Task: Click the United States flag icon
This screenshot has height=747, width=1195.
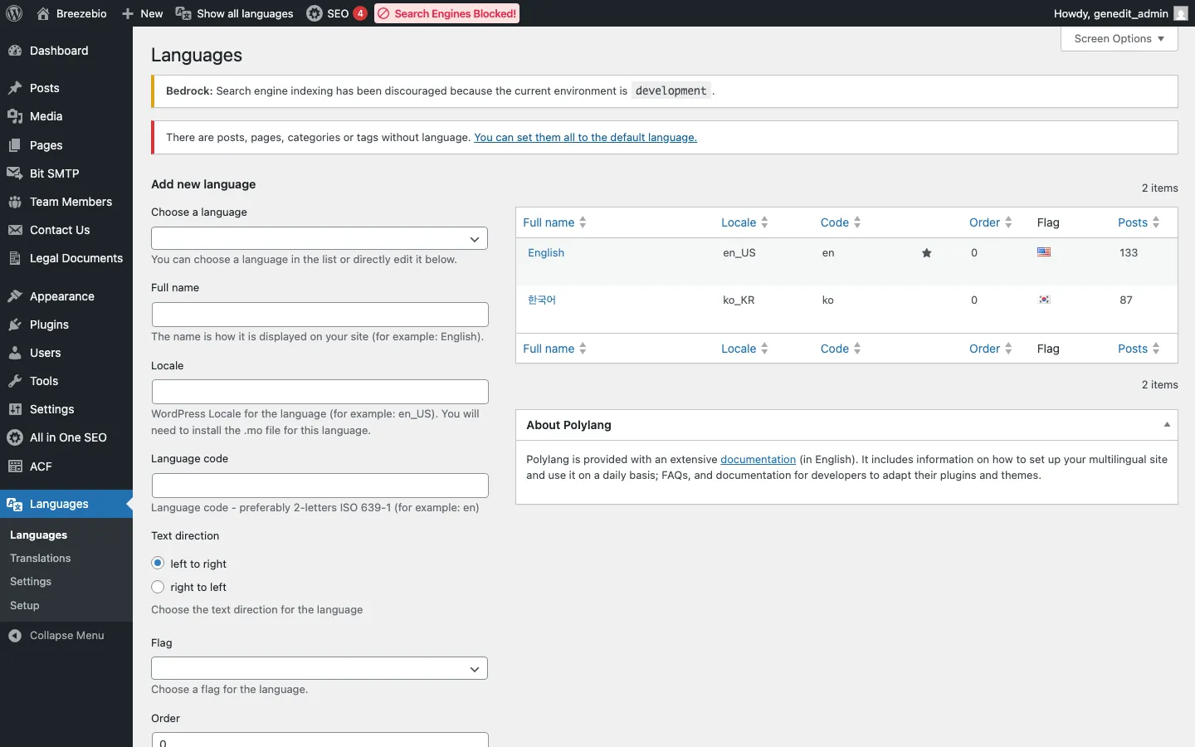Action: 1044,252
